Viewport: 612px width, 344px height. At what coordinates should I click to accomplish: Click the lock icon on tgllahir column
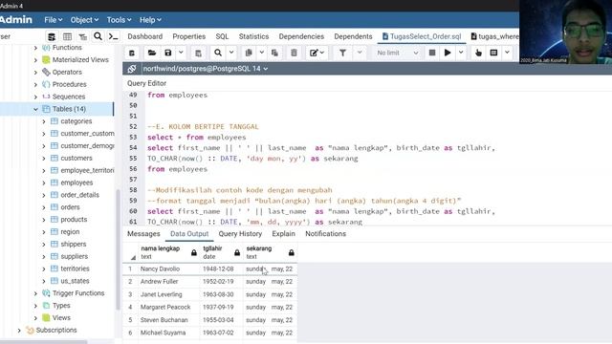point(237,252)
